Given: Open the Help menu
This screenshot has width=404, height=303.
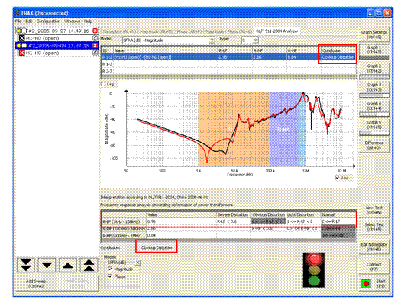Looking at the screenshot, I should 88,21.
